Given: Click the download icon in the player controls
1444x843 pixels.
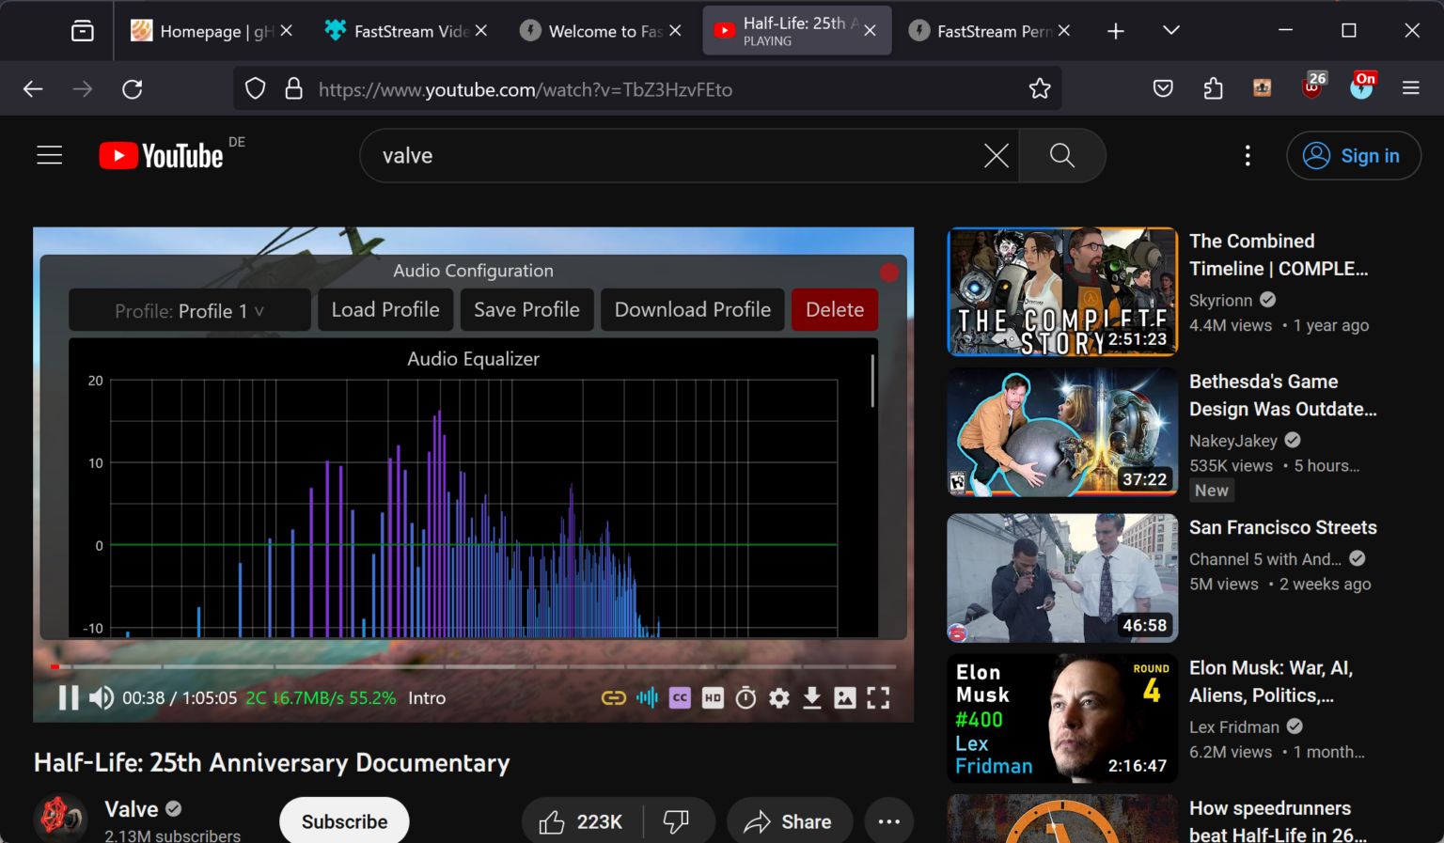Looking at the screenshot, I should pos(811,697).
